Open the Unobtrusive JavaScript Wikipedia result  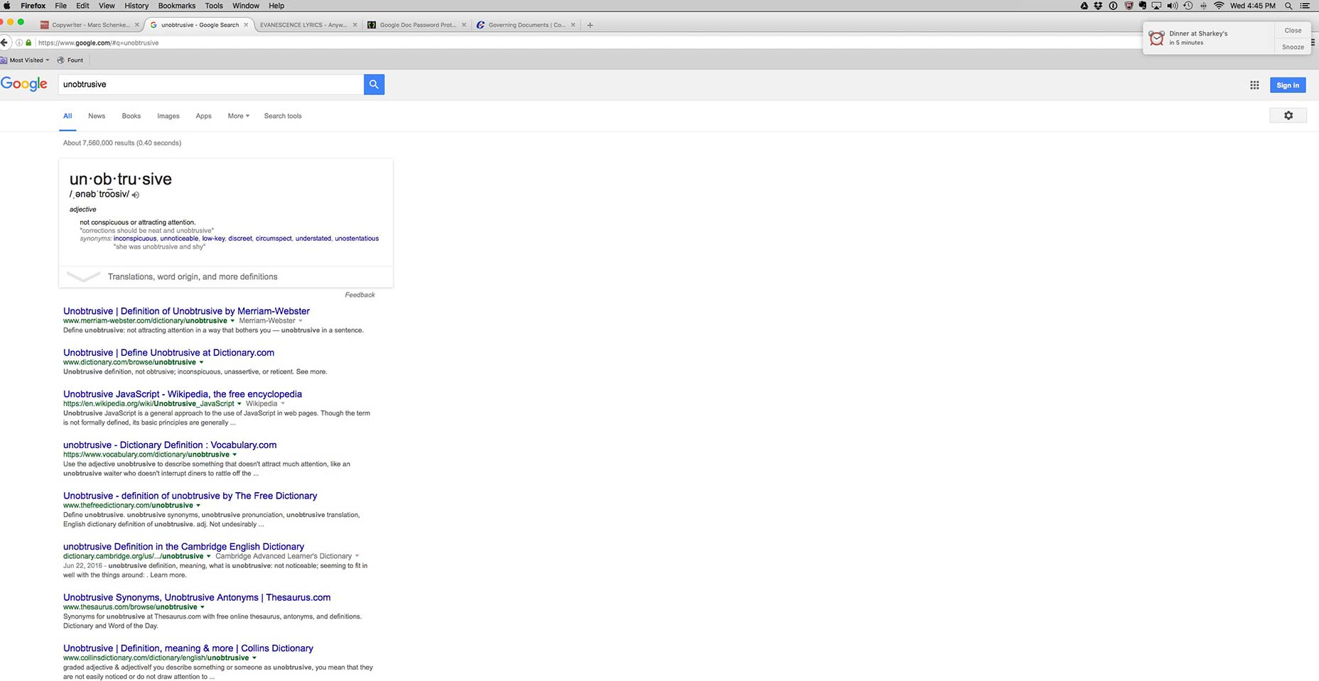tap(183, 394)
